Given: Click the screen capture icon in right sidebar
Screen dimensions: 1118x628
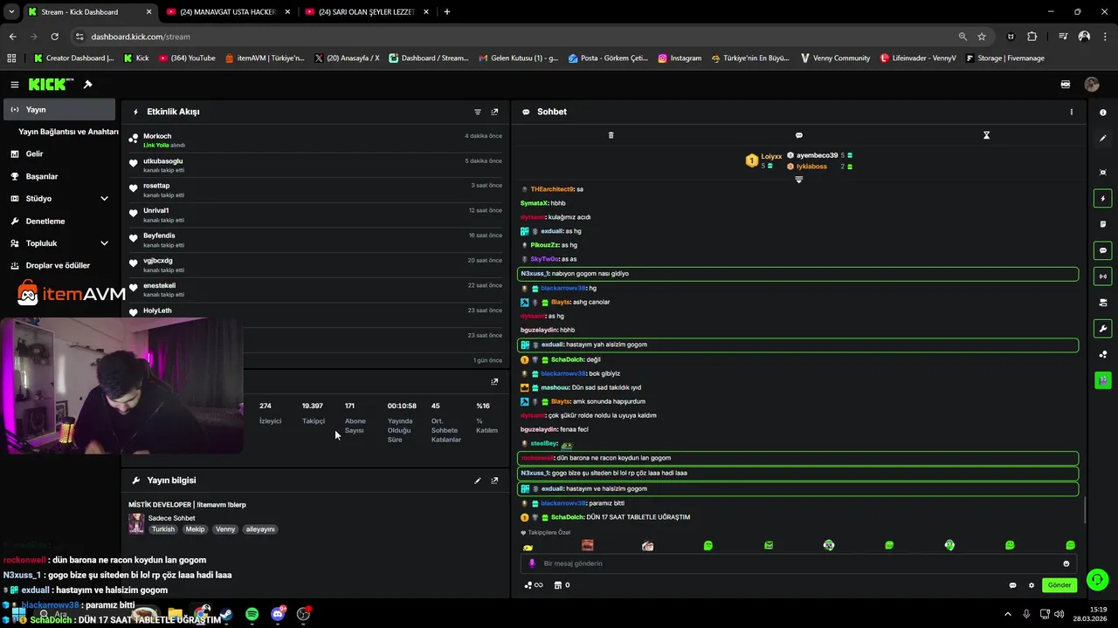Looking at the screenshot, I should coord(1103,173).
